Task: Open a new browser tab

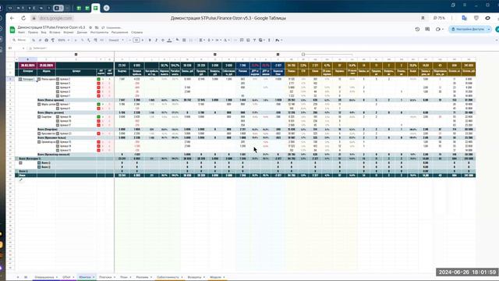Action: pos(106,8)
